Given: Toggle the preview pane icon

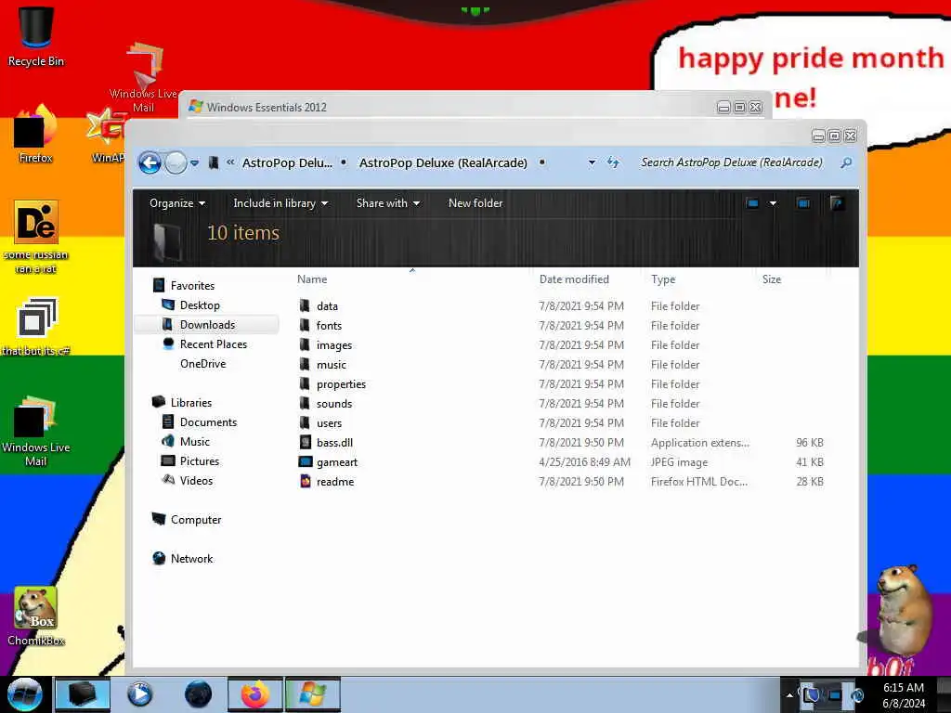Looking at the screenshot, I should tap(803, 203).
